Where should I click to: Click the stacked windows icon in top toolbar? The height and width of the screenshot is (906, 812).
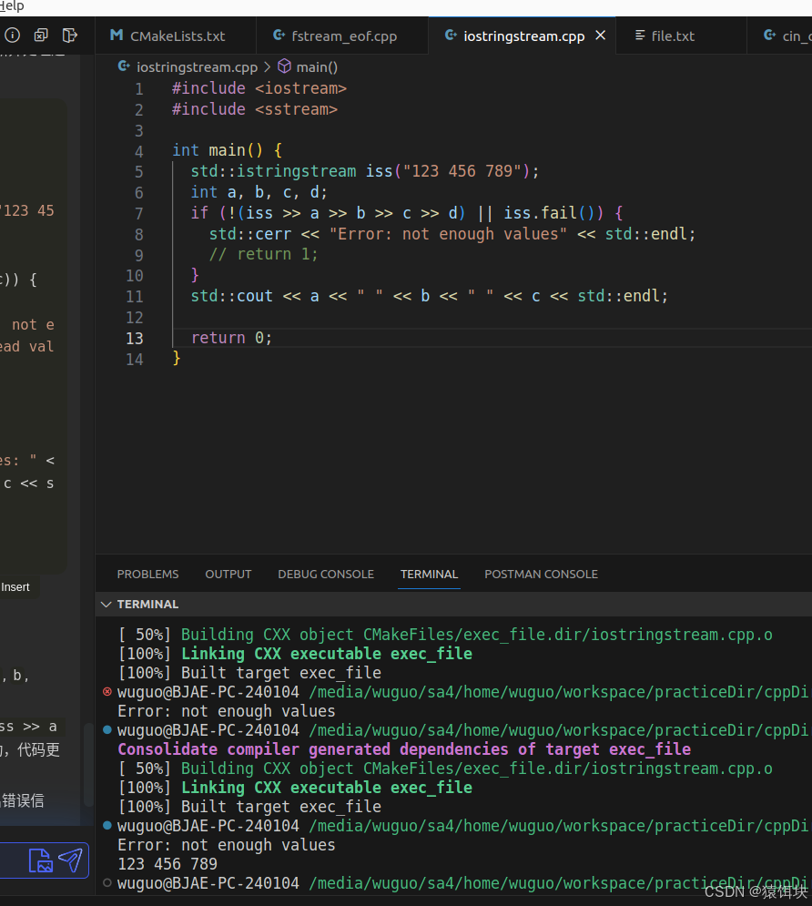(x=40, y=36)
